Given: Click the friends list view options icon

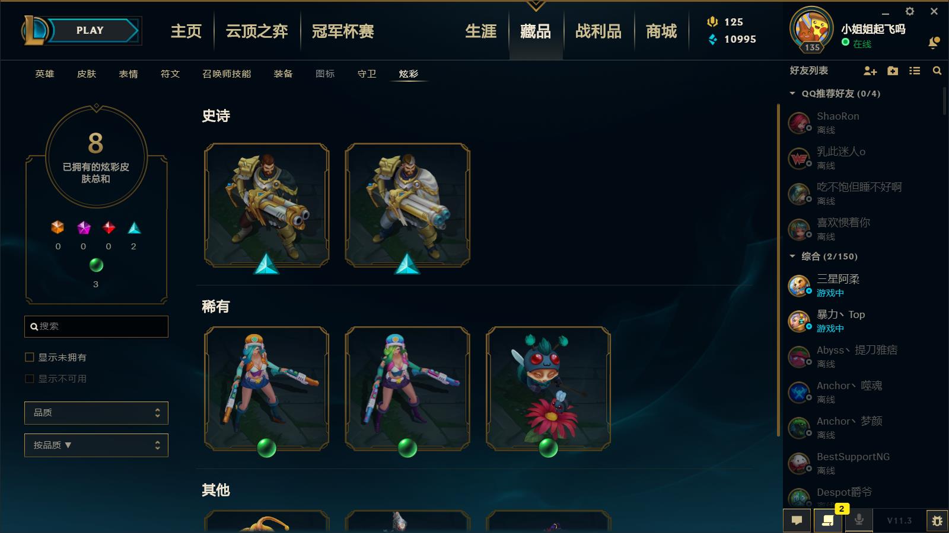Looking at the screenshot, I should point(915,71).
